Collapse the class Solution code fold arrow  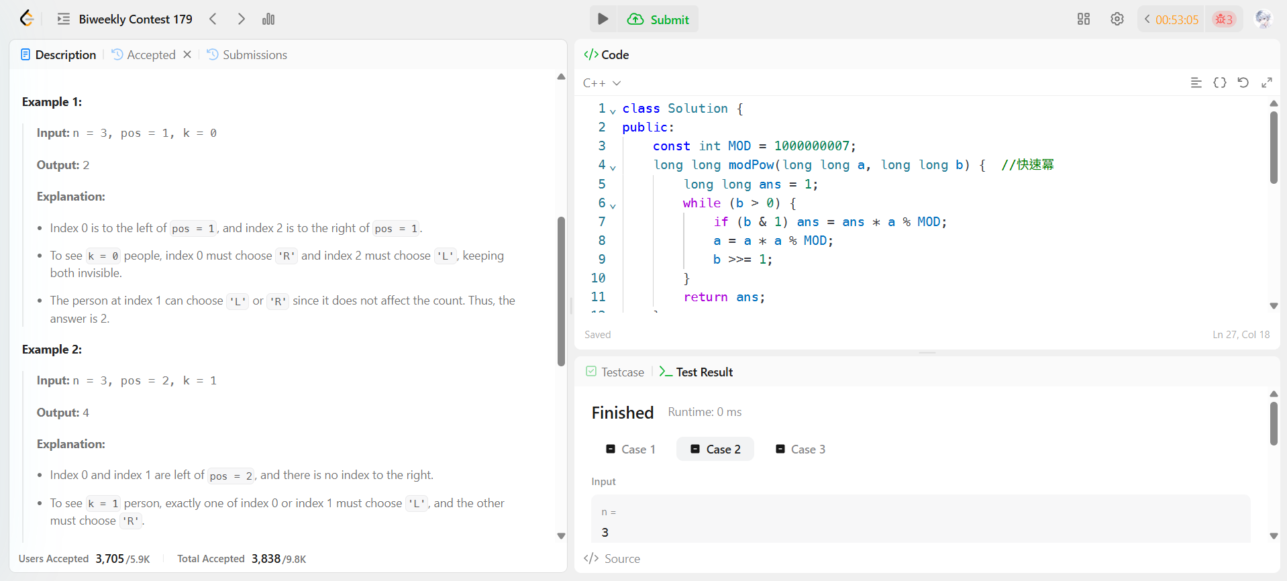[613, 111]
